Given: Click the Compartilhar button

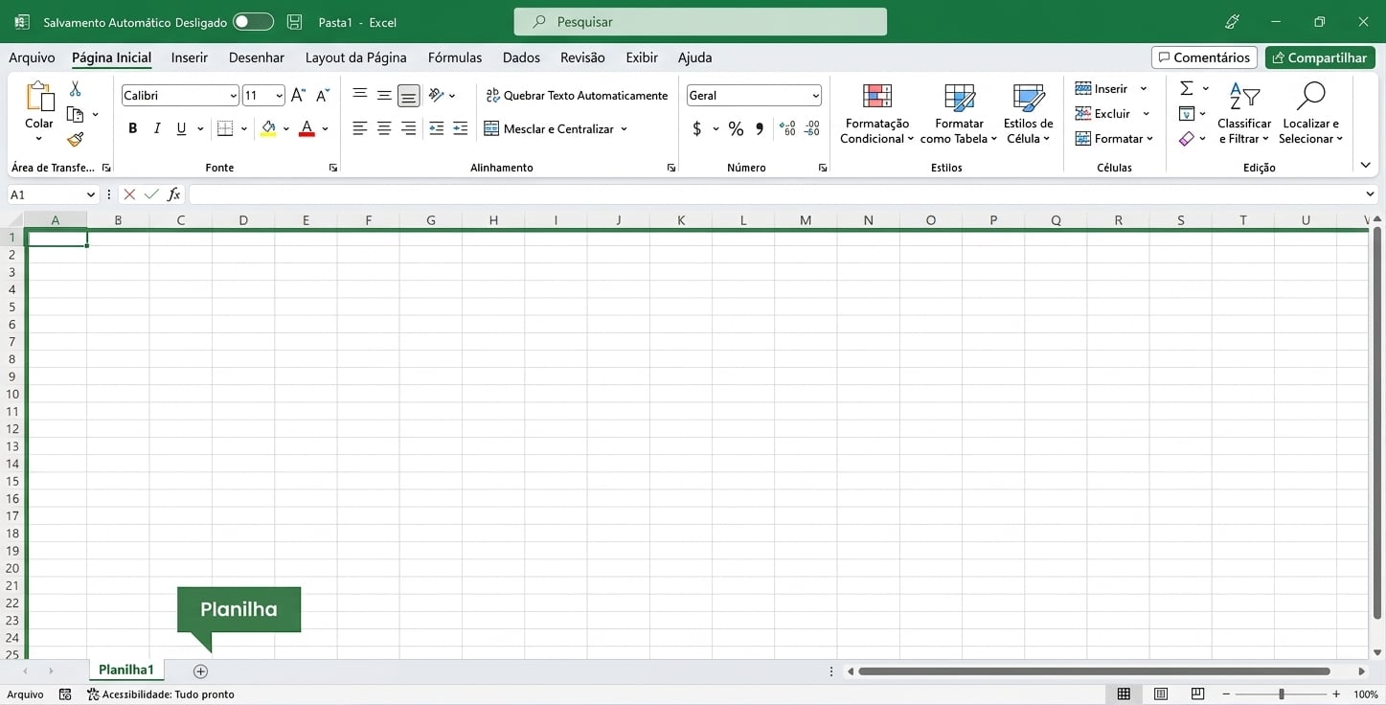Looking at the screenshot, I should 1320,57.
